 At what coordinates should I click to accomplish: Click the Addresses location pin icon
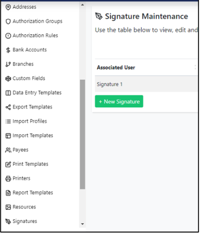(8, 7)
